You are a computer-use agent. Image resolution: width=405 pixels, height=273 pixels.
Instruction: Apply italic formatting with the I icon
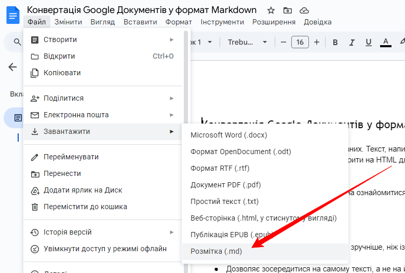[352, 43]
